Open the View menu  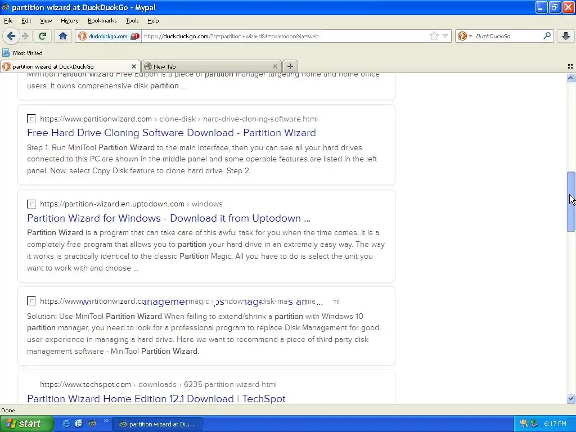tap(46, 21)
